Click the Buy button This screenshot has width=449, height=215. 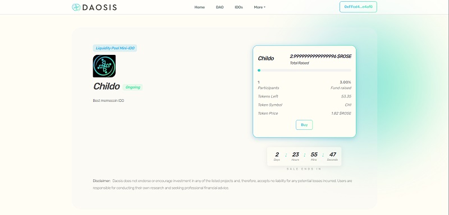coord(304,125)
